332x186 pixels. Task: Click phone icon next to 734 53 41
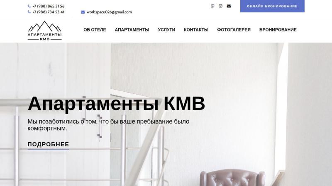pos(29,12)
